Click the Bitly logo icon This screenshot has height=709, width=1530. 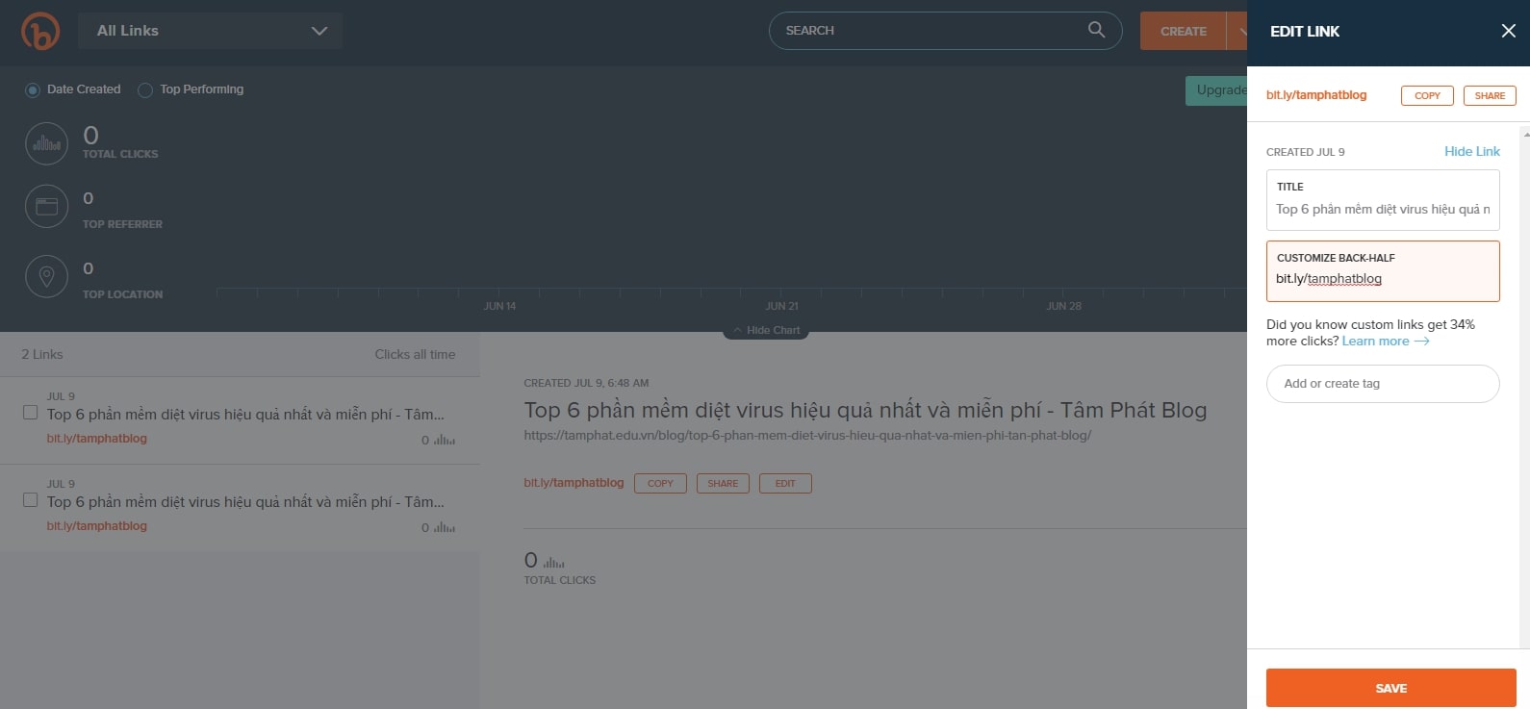pos(40,32)
